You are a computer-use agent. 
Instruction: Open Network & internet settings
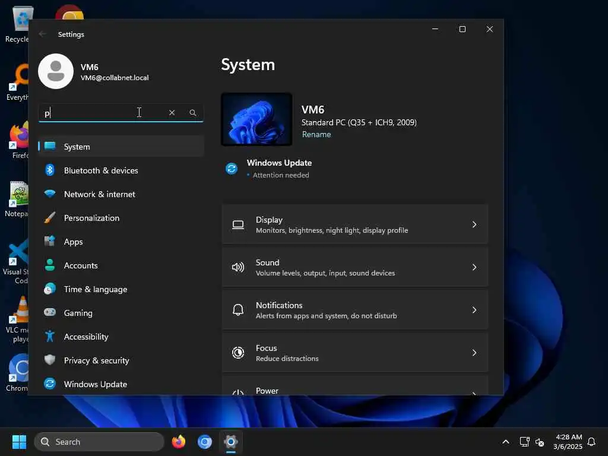point(121,194)
